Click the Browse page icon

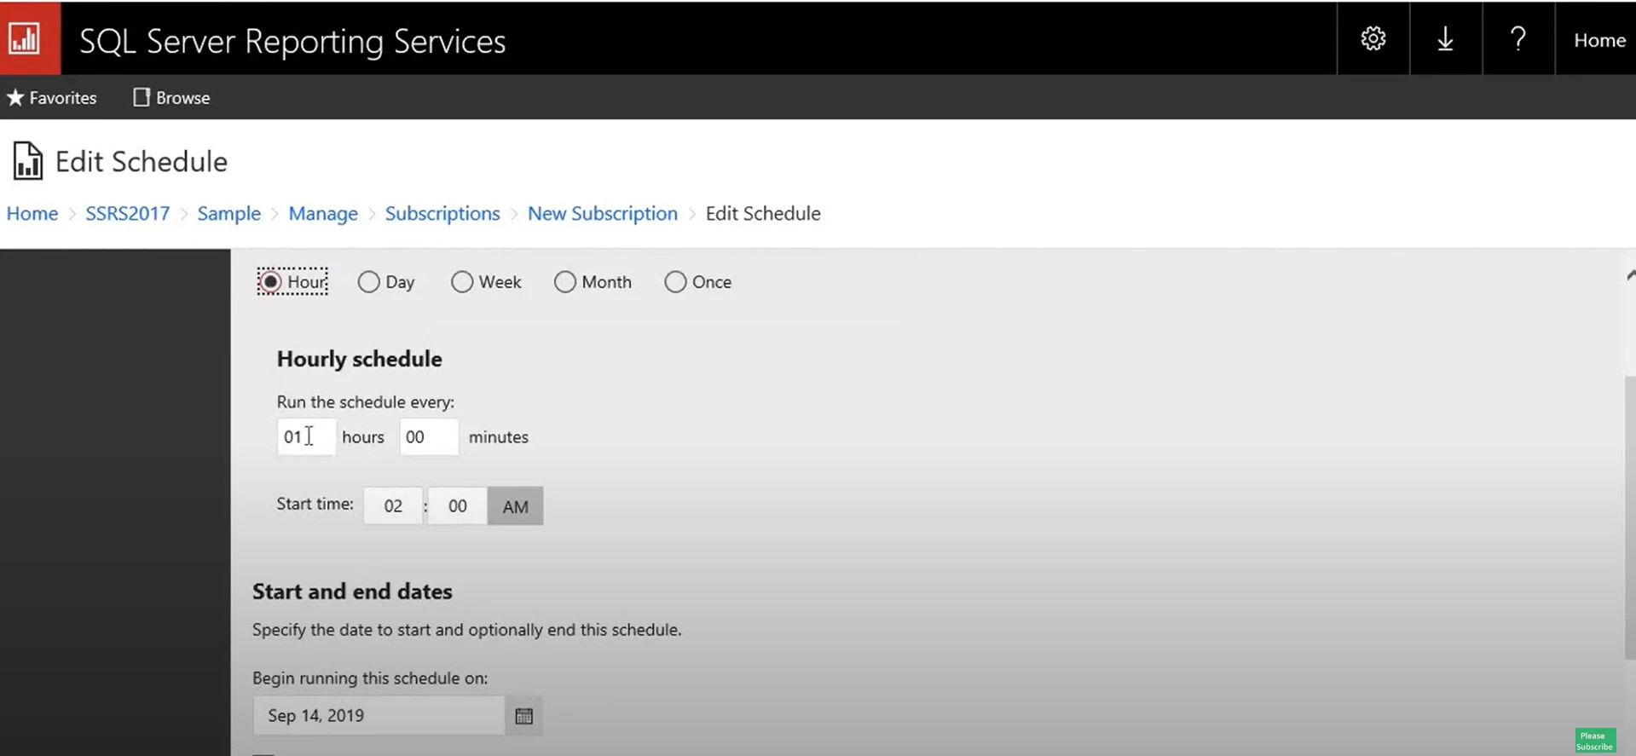point(142,98)
